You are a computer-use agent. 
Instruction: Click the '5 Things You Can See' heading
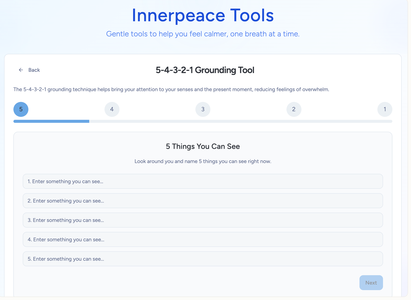click(203, 146)
